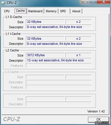Open the Mainboard tab
The width and height of the screenshot is (111, 125).
(x=35, y=11)
